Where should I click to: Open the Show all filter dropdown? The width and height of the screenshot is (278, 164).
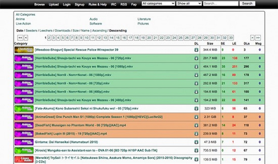(x=189, y=3)
